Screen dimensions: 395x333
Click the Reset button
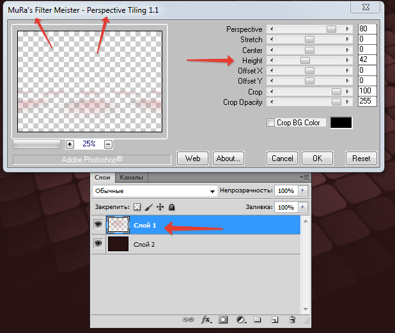click(361, 159)
